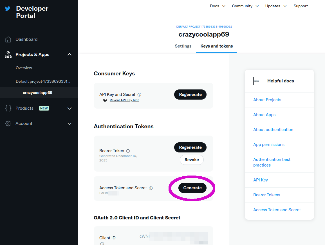
Task: Switch to the Settings tab
Action: click(x=183, y=46)
